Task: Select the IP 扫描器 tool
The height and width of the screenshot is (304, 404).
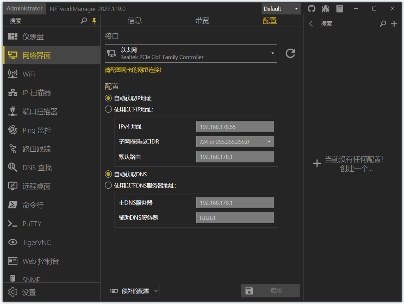Action: [34, 93]
